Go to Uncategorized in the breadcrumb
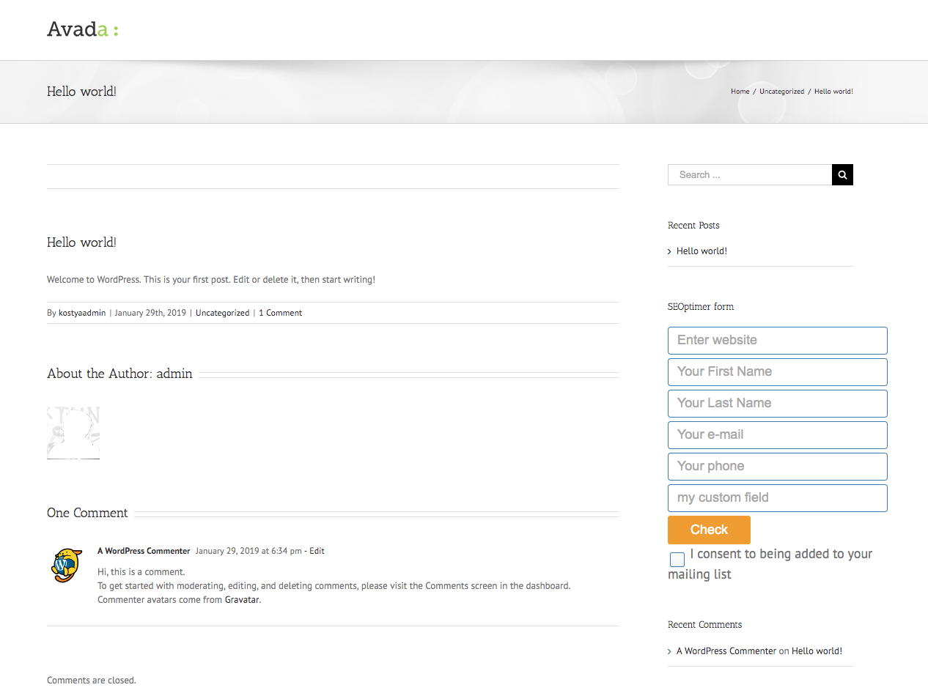Screen dimensions: 928x693 tap(781, 92)
